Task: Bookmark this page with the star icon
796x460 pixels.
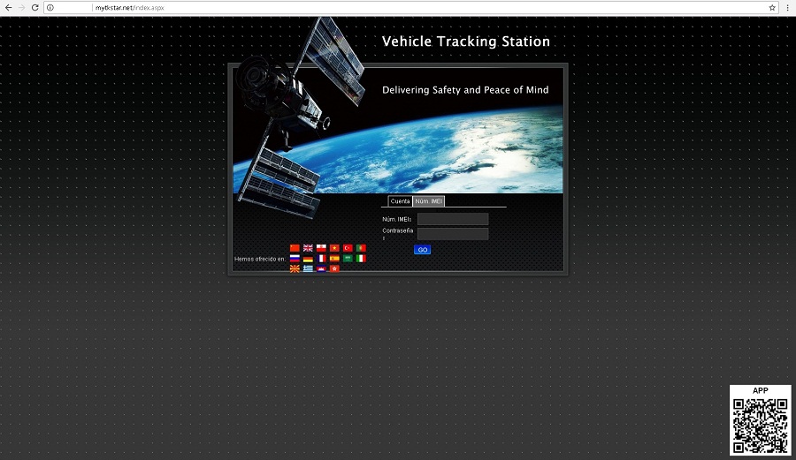Action: point(772,7)
